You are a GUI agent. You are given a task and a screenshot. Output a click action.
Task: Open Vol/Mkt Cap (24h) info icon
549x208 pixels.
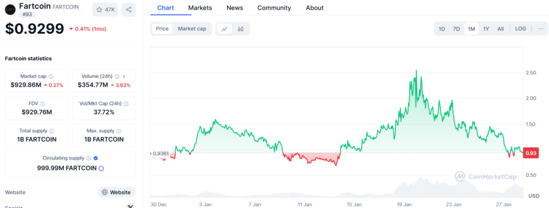click(126, 104)
